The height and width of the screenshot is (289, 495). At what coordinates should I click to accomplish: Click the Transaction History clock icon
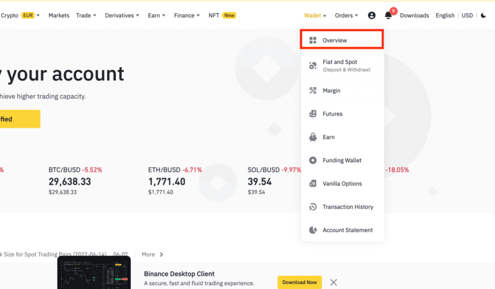click(313, 207)
